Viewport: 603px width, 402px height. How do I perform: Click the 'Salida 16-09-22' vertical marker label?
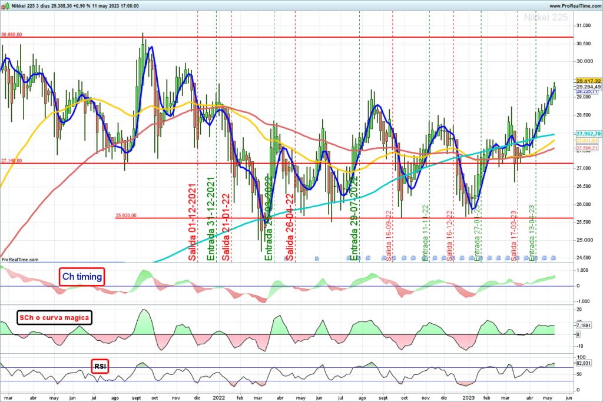(x=389, y=235)
